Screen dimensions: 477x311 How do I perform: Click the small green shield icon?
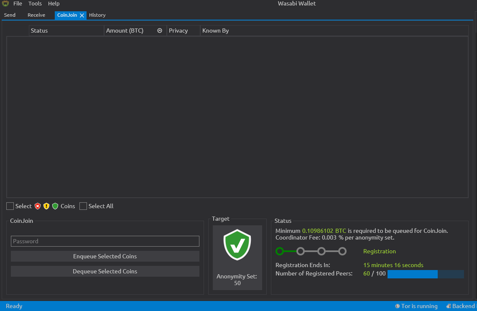(55, 206)
